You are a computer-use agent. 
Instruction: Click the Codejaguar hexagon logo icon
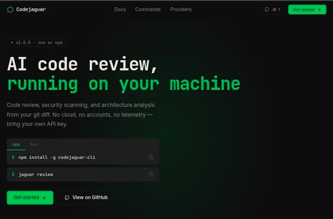pos(10,9)
